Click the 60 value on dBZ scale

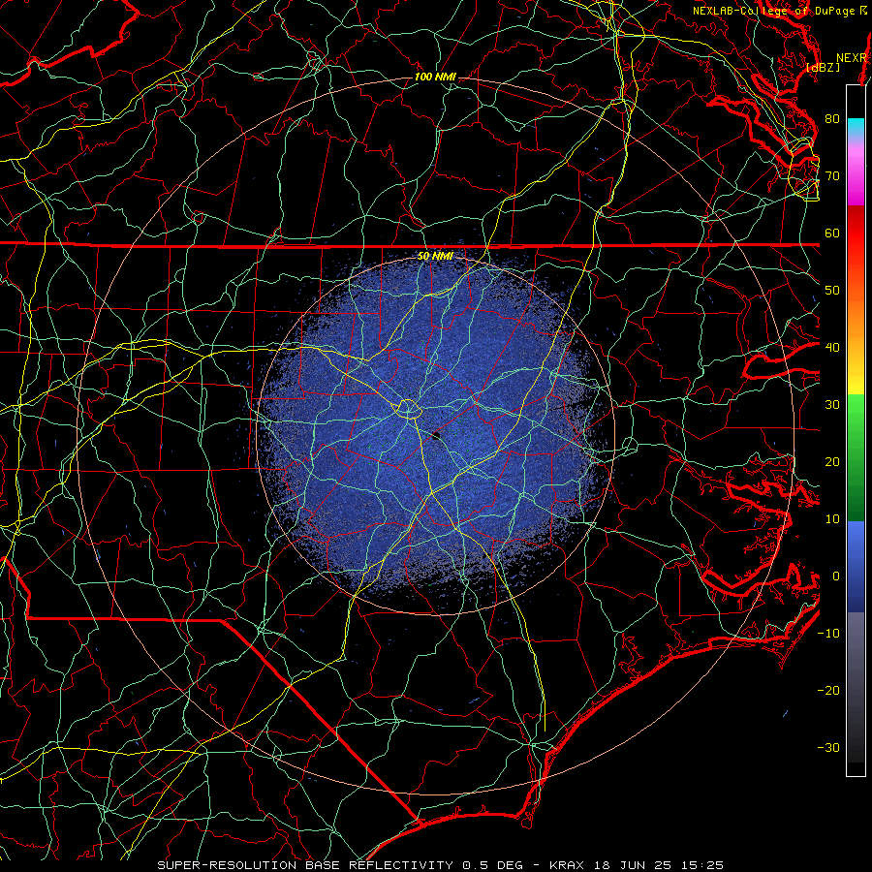[832, 233]
